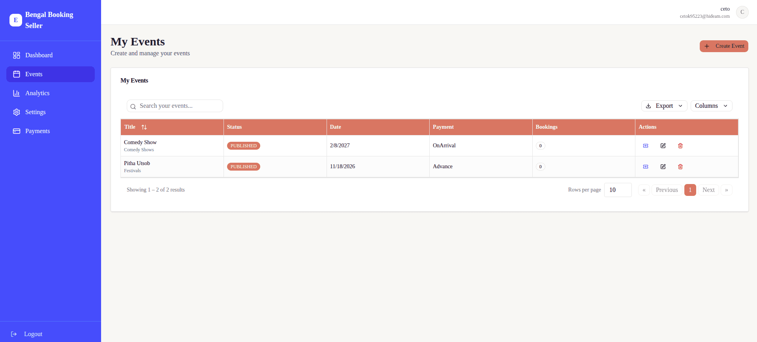Viewport: 757px width, 342px height.
Task: Click the user avatar C icon
Action: coord(742,12)
